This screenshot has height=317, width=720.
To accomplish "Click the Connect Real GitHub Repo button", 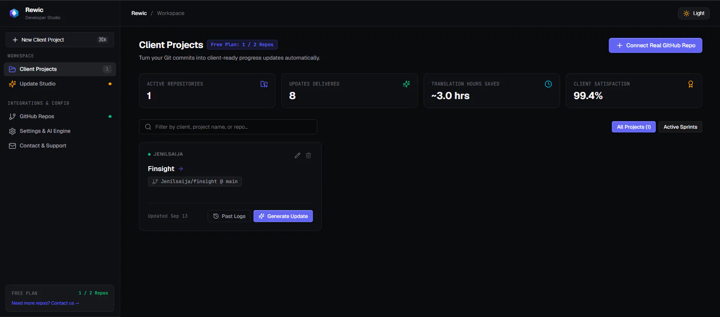I will (655, 45).
